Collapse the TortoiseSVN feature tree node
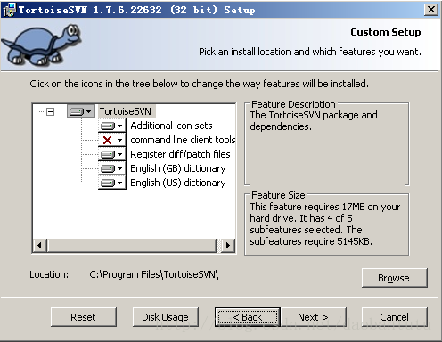Screen dimensions: 442x342 (x=51, y=112)
